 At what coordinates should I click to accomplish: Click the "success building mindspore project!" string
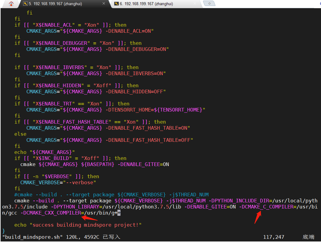(x=86, y=225)
